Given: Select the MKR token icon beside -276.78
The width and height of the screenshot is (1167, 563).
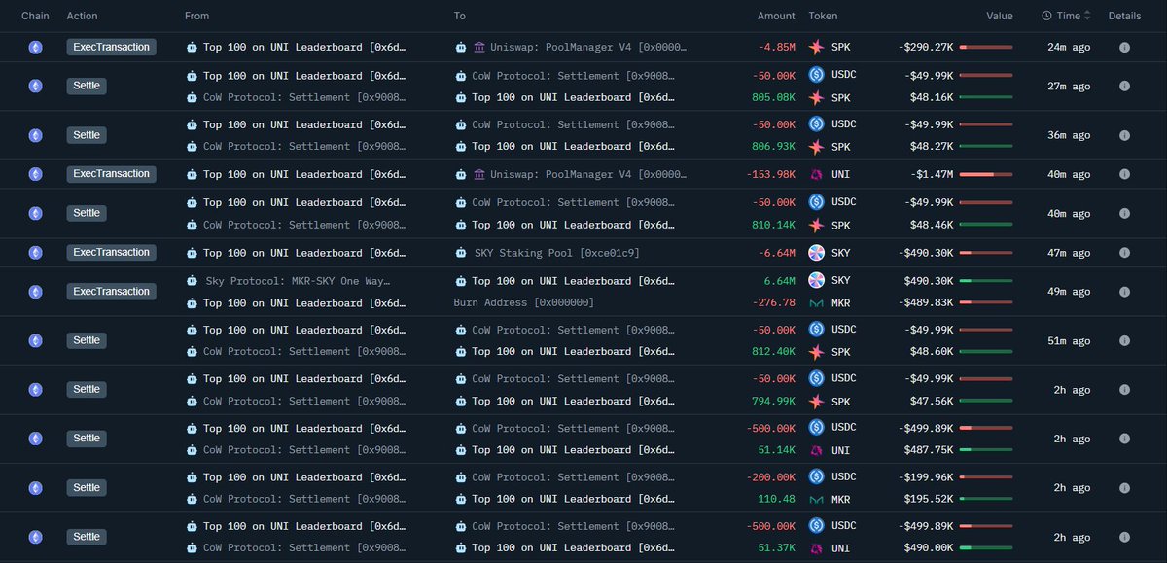Looking at the screenshot, I should (816, 302).
